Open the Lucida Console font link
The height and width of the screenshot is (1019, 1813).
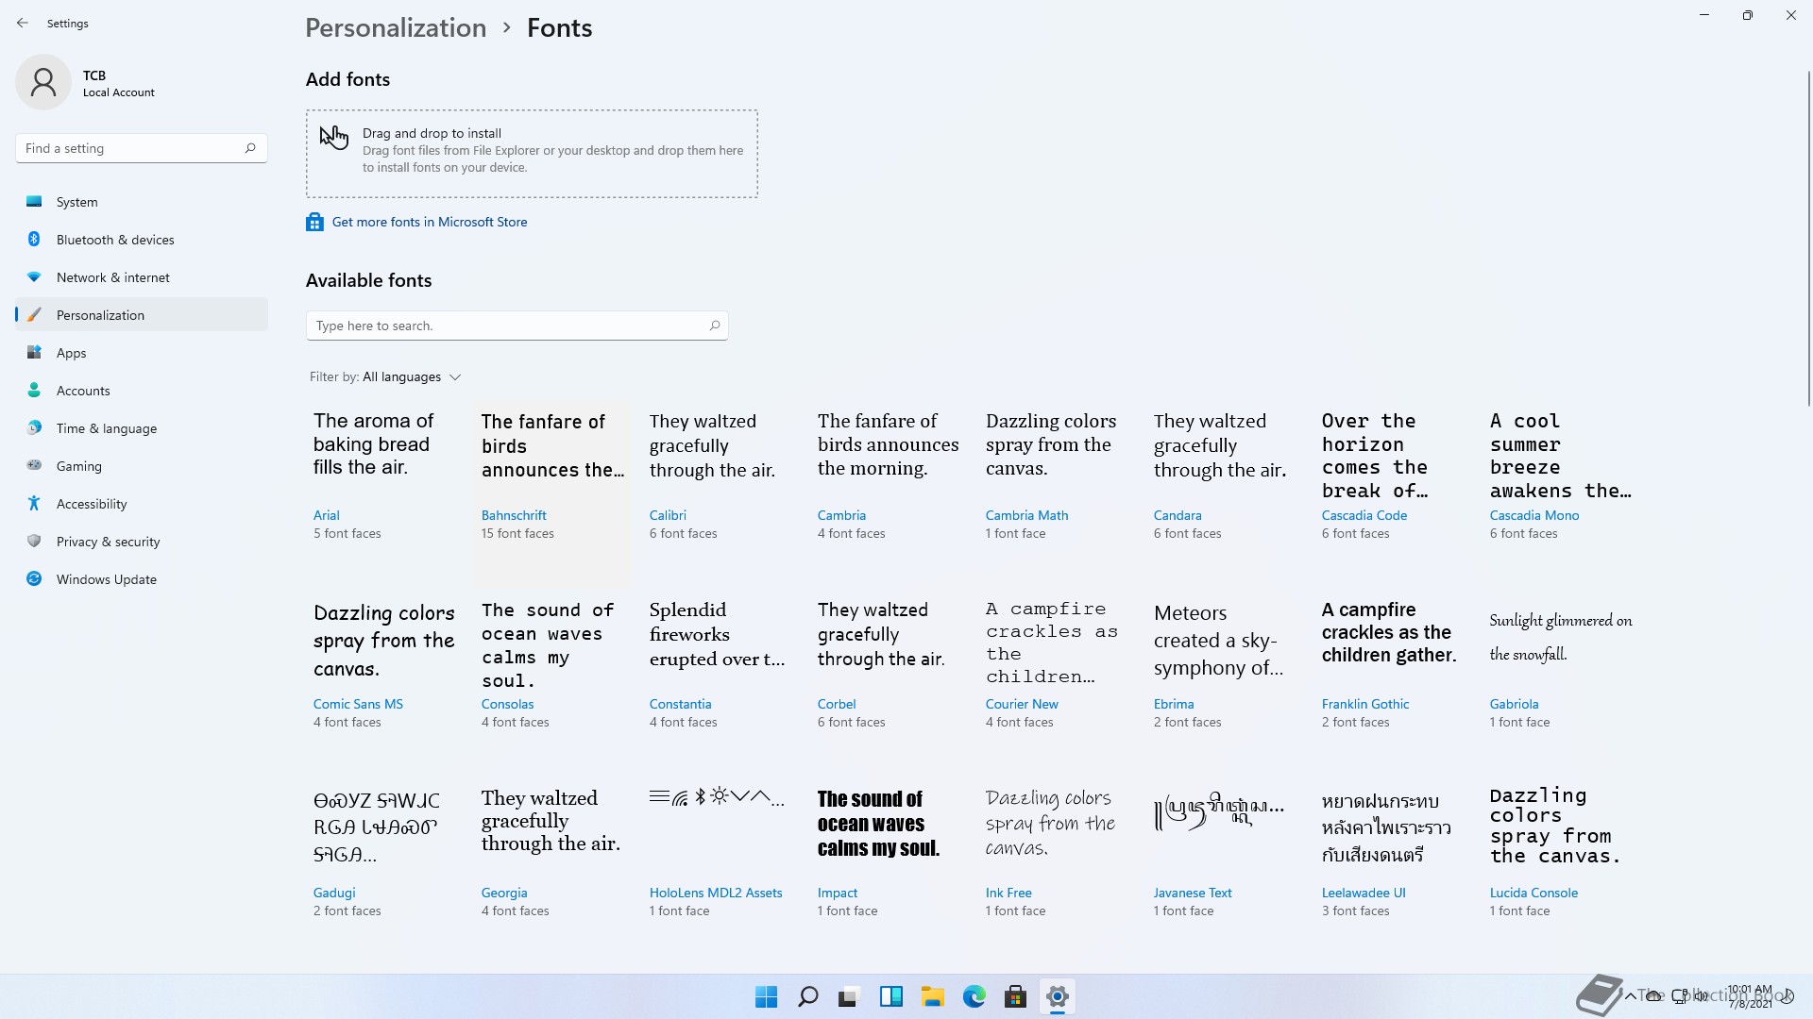pos(1533,893)
